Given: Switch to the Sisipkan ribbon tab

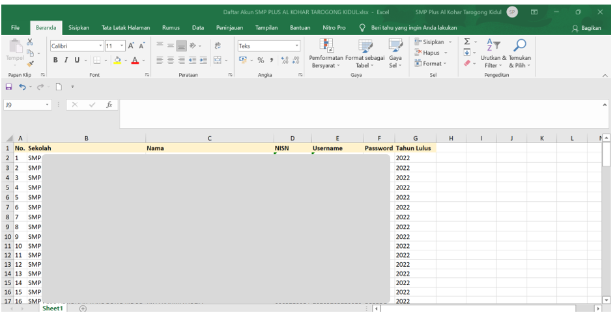Looking at the screenshot, I should tap(79, 28).
